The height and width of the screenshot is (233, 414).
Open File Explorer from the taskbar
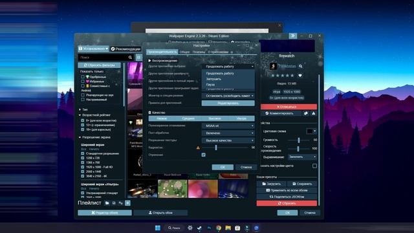pos(228,228)
